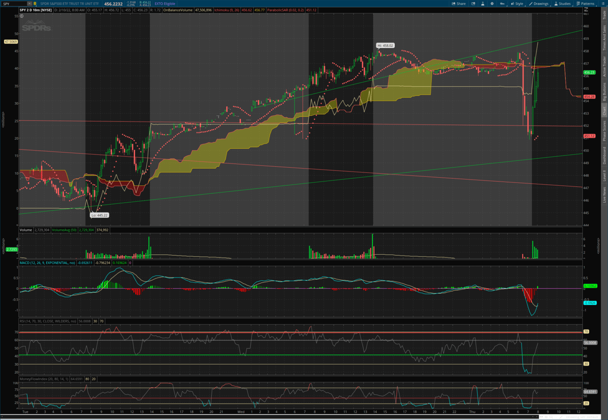Click the 'Tue' date label on time axis
Viewport: 608px width, 420px height.
click(x=25, y=411)
